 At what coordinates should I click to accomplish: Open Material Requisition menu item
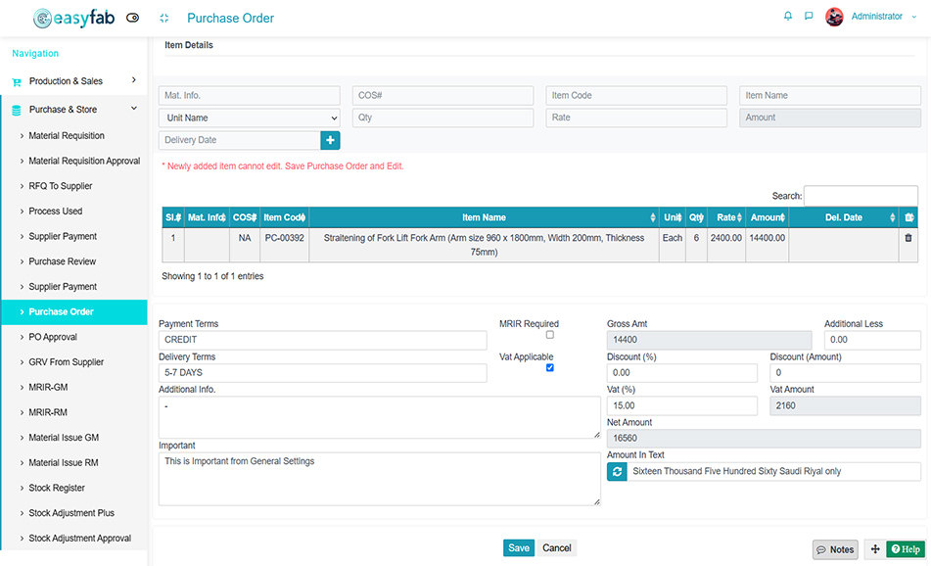point(67,136)
